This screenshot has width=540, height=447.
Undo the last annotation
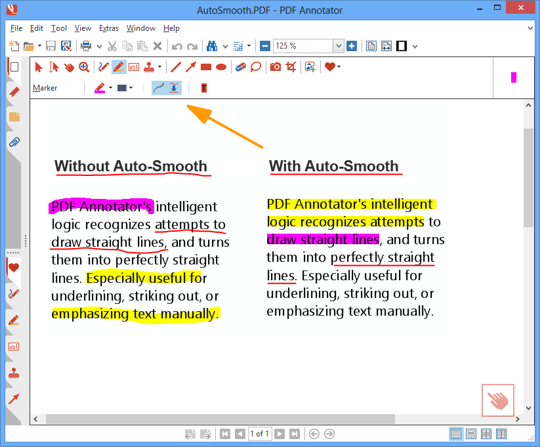coord(177,46)
